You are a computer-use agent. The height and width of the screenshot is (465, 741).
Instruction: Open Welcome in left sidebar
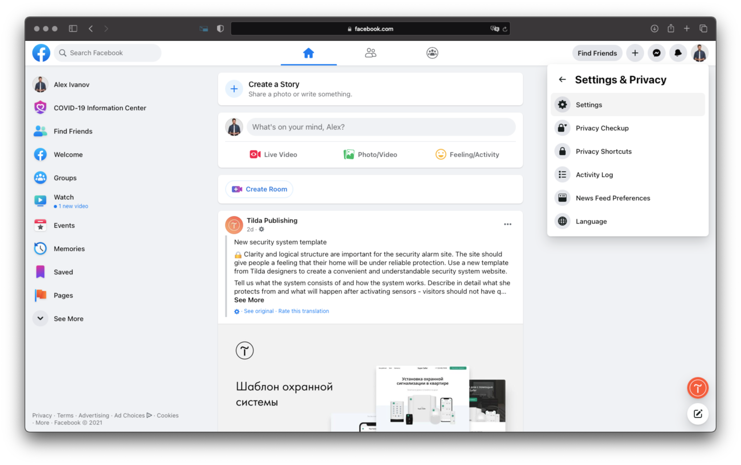point(58,154)
